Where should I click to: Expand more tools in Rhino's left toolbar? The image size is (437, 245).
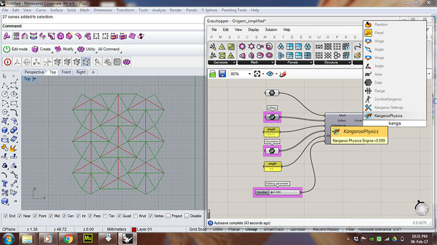(15, 201)
